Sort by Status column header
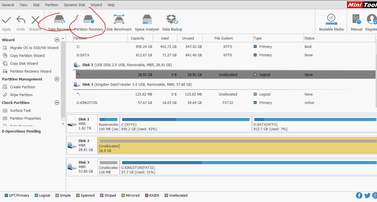Image resolution: width=377 pixels, height=202 pixels. (339, 38)
